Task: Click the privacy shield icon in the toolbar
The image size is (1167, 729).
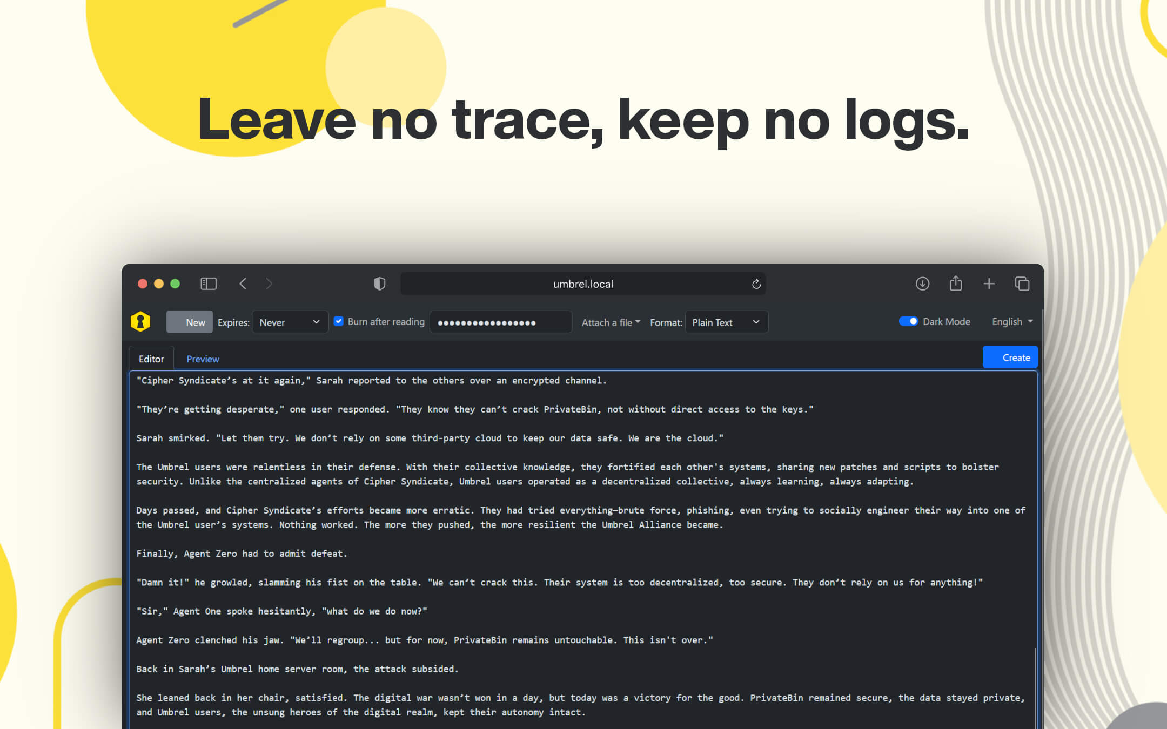Action: click(x=380, y=283)
